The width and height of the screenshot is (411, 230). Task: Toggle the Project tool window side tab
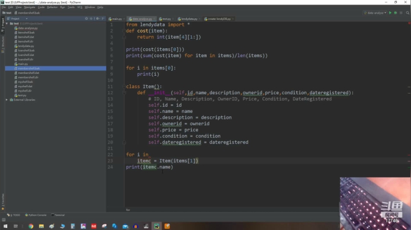[x=3, y=25]
